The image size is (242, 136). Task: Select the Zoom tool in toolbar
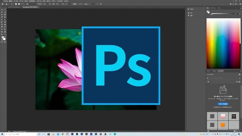[x=2, y=34]
